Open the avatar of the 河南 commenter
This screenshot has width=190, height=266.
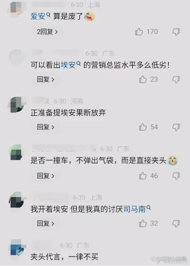tap(16, 105)
